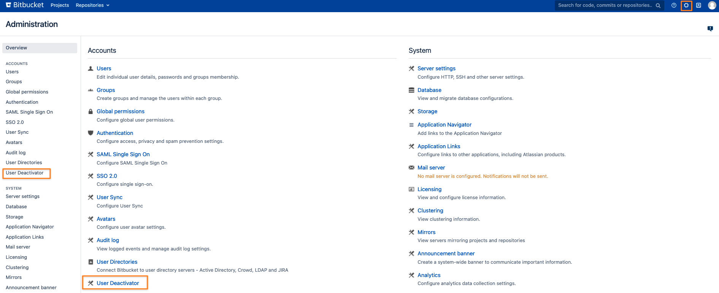Click the shield icon beside Authentication
This screenshot has height=293, width=719.
click(90, 133)
